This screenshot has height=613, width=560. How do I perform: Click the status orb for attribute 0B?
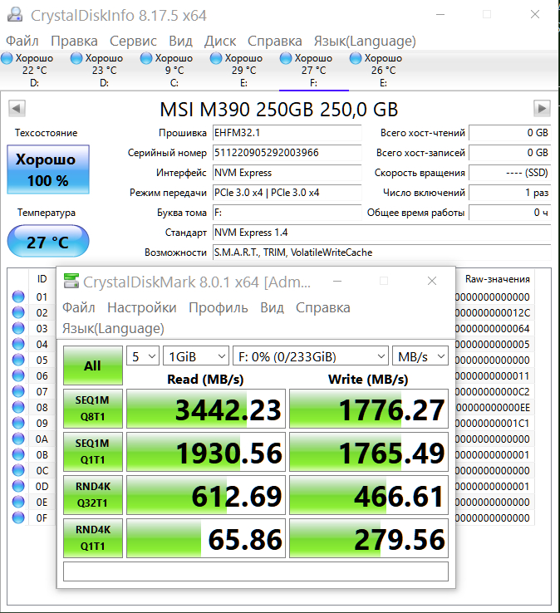18,454
